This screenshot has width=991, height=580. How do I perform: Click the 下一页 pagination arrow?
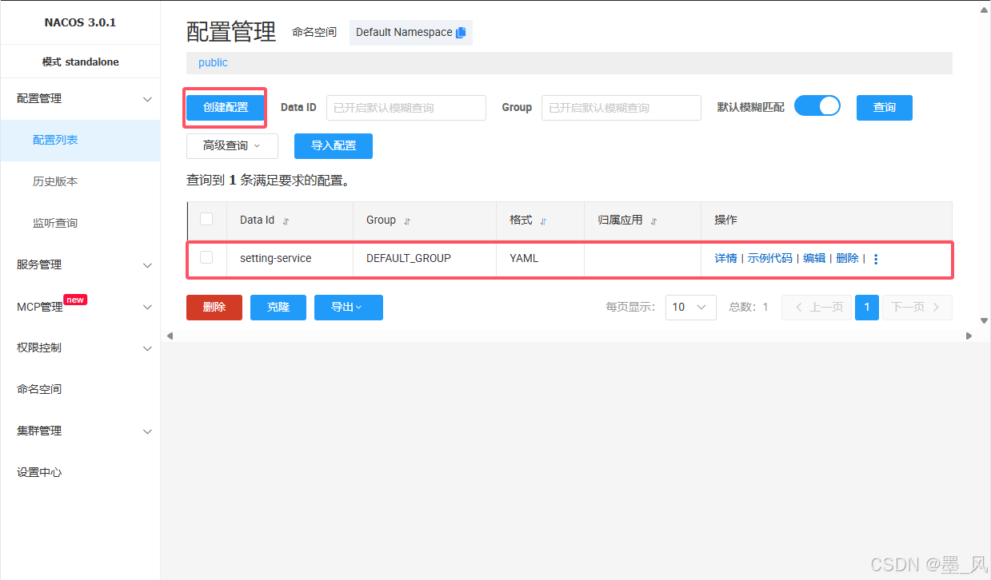coord(917,307)
